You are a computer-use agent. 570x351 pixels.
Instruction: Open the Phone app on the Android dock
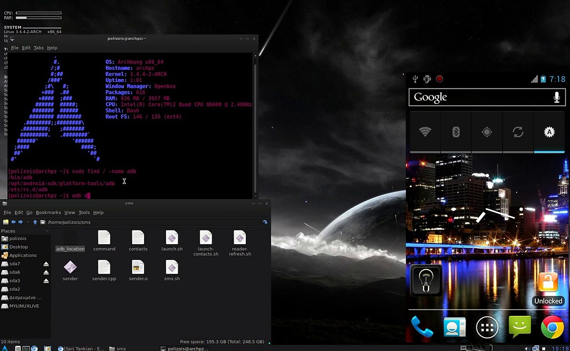[x=422, y=327]
